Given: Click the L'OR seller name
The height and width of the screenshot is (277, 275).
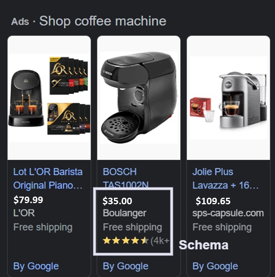Looking at the screenshot, I should pyautogui.click(x=24, y=213).
